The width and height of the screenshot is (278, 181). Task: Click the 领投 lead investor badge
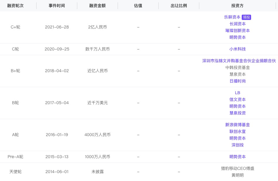[x=246, y=17]
